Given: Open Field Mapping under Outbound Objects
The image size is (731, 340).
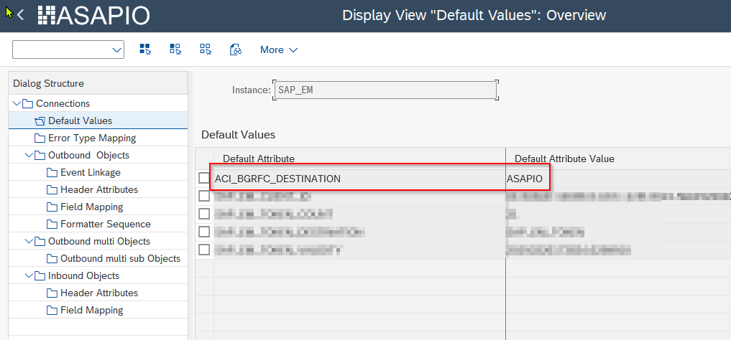Looking at the screenshot, I should click(91, 207).
